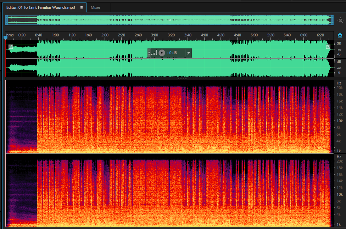Click timeline ruler at 6:20
The image size is (346, 229).
coord(320,35)
